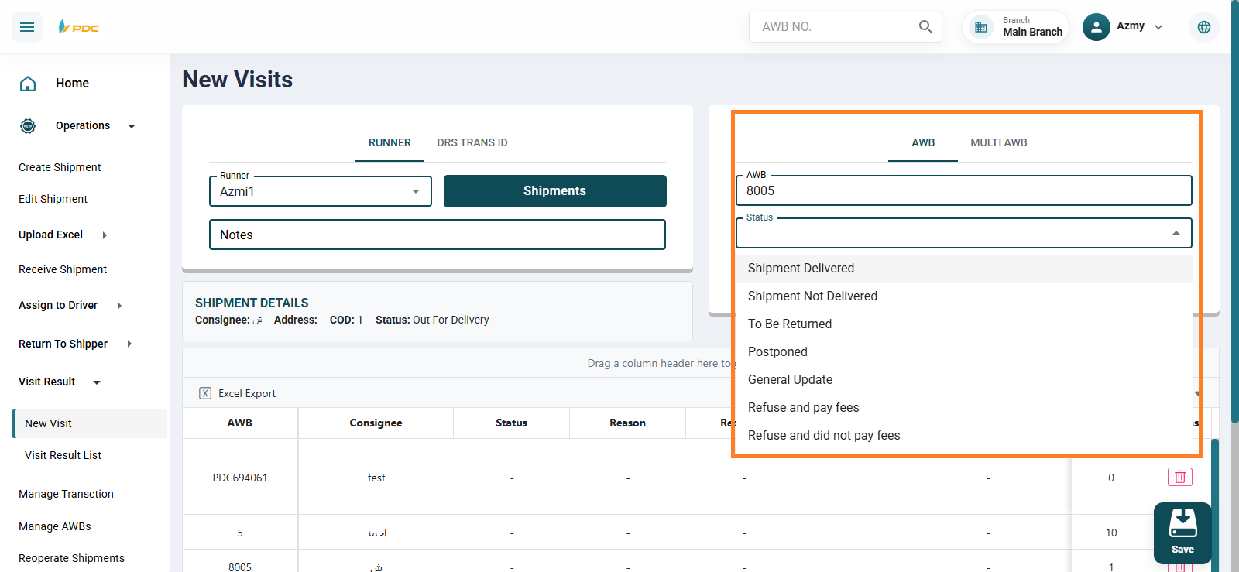This screenshot has width=1239, height=572.
Task: Open the Azmy user avatar icon
Action: (1096, 27)
